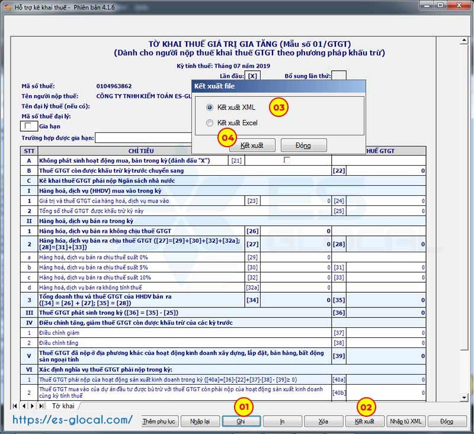The width and height of the screenshot is (474, 434).
Task: Click value cell for indicator [25]
Action: coord(386,211)
